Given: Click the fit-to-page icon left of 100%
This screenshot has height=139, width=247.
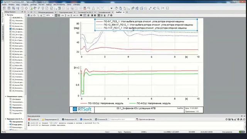Looking at the screenshot, I should [44, 15].
